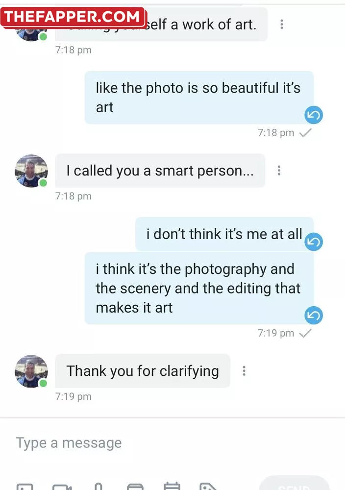Click the THEFAPPER.COM watermark banner
Viewport: 345px width, 490px height.
[x=73, y=17]
